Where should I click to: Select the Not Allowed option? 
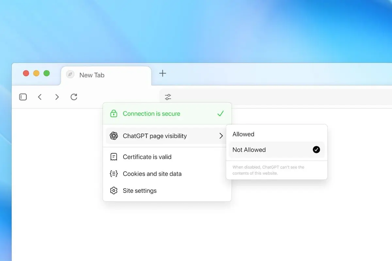coord(249,150)
